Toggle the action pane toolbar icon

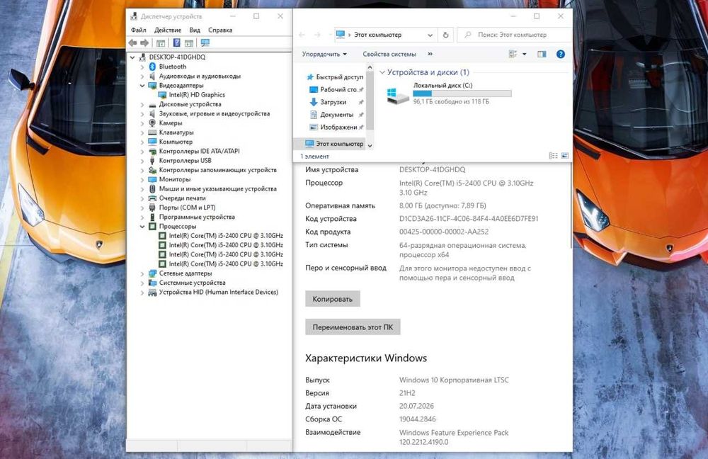click(189, 43)
